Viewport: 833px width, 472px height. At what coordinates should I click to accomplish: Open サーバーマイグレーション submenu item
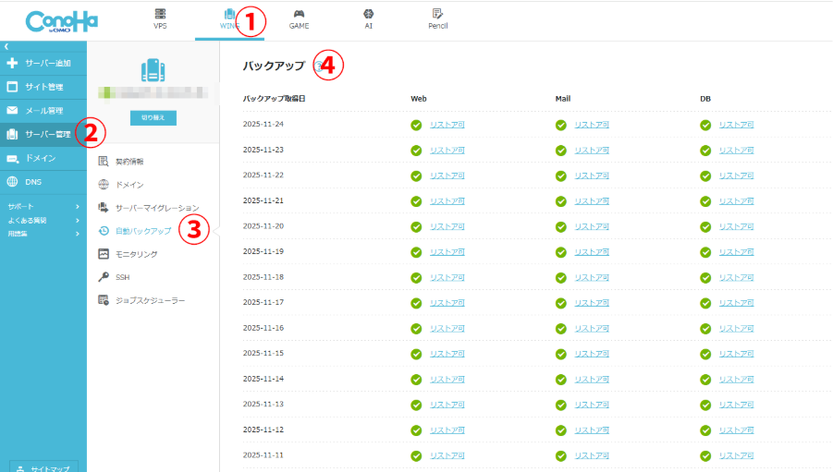coord(156,208)
